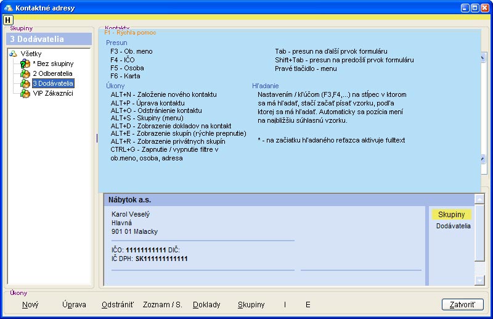Click the H help toolbar button
Viewport: 493px width, 319px height.
coord(8,20)
